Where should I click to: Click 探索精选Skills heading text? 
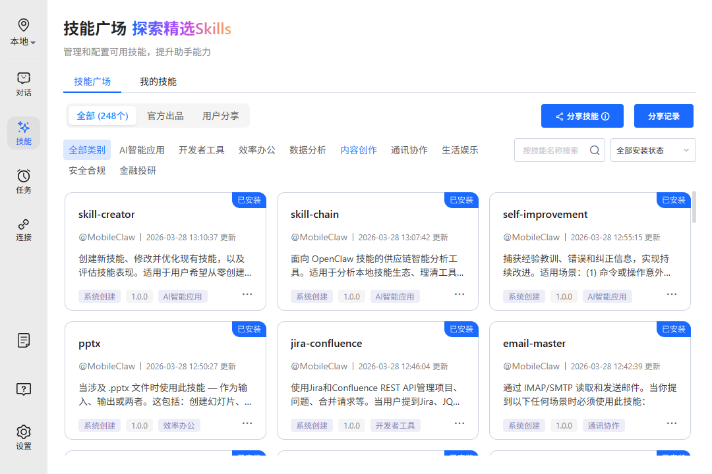[182, 29]
